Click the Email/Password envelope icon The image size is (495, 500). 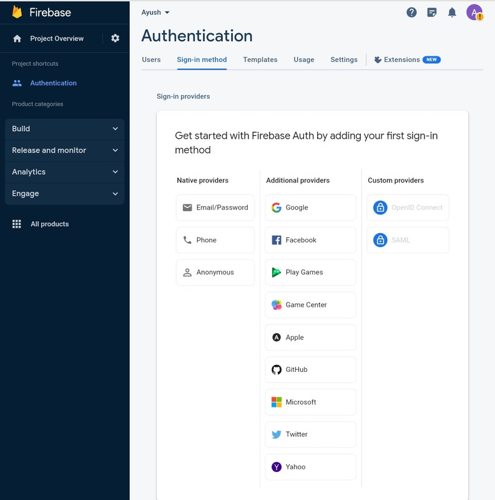[187, 207]
